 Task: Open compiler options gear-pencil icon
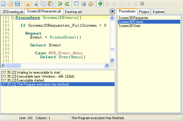(x=90, y=4)
